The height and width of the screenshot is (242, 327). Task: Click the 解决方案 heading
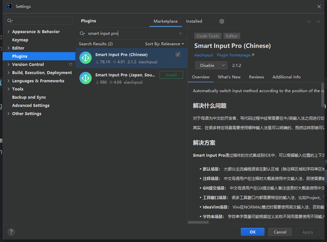(x=204, y=143)
